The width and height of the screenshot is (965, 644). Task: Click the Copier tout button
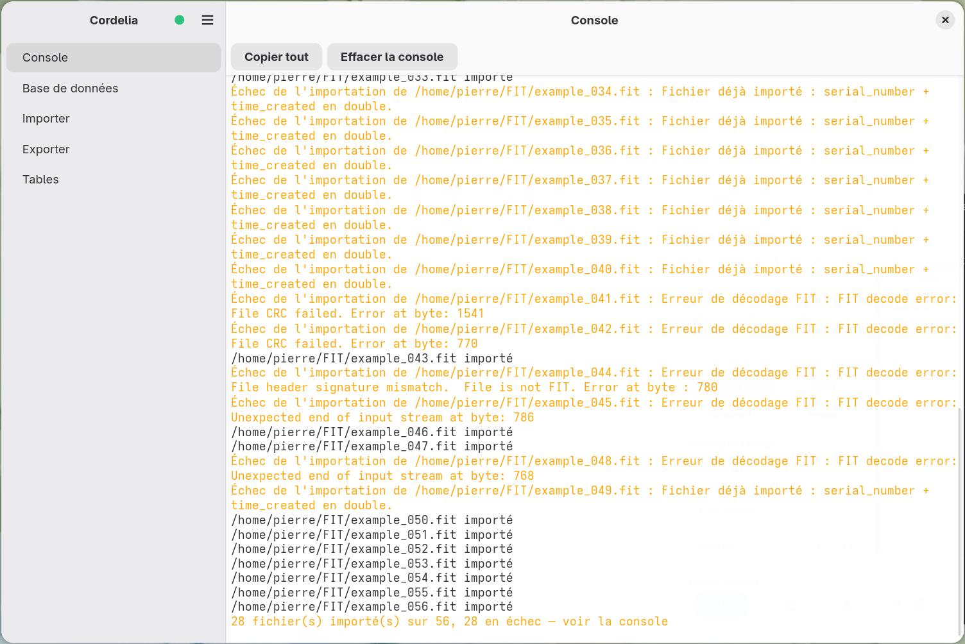tap(277, 56)
